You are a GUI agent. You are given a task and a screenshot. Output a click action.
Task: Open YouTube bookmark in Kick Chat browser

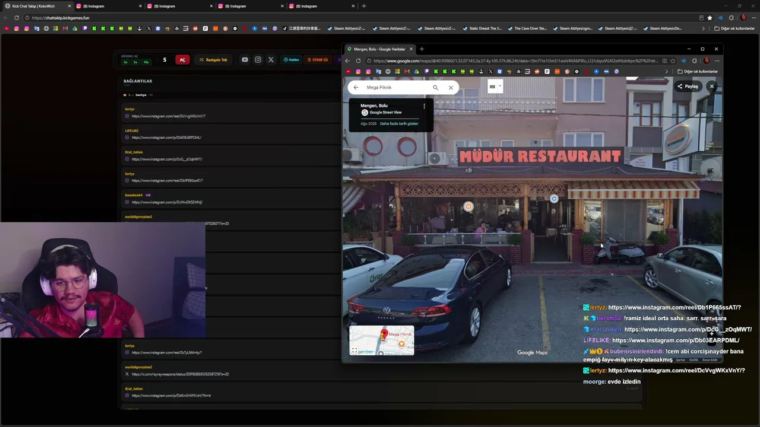click(x=7, y=28)
